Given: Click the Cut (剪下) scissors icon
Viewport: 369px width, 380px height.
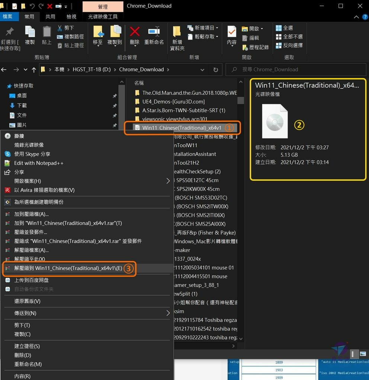Looking at the screenshot, I should click(x=60, y=28).
